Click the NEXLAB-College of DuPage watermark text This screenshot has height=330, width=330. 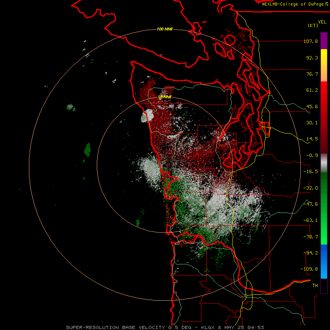295,4
